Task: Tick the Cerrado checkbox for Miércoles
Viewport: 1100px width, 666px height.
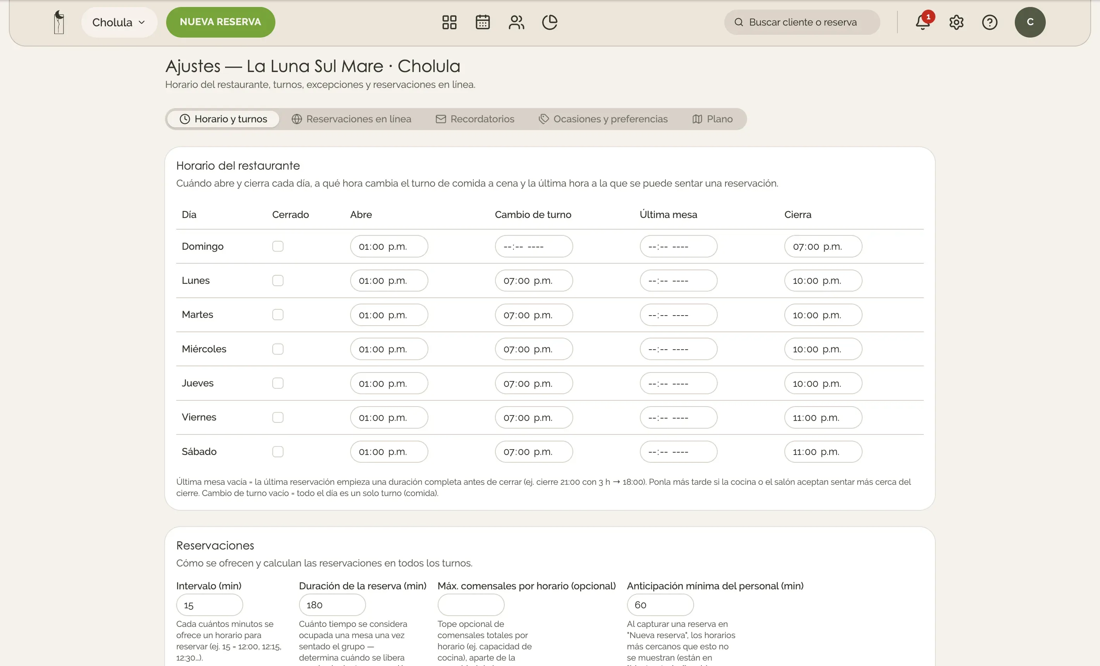Action: pyautogui.click(x=278, y=349)
